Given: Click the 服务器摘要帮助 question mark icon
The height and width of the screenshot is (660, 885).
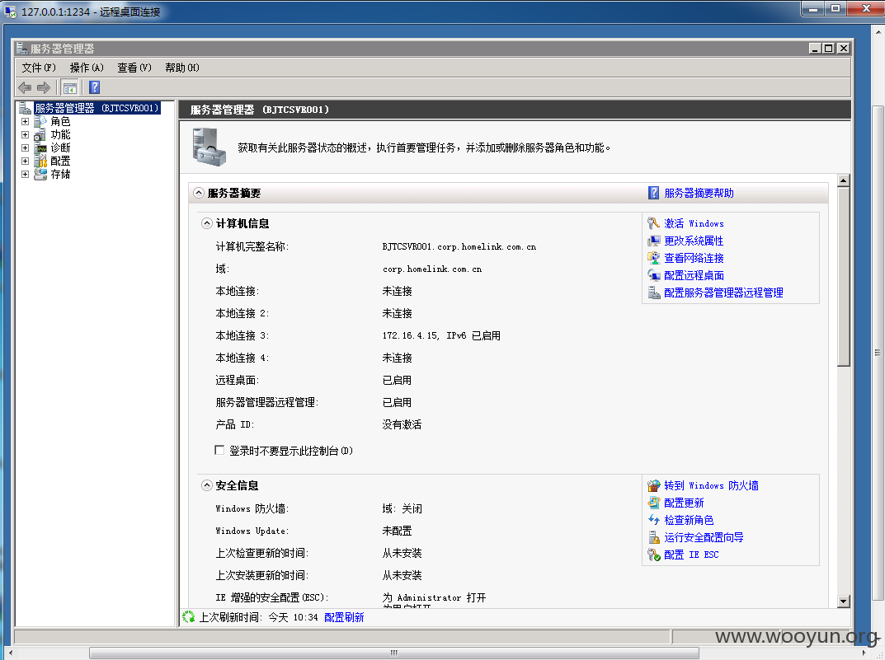Looking at the screenshot, I should (x=653, y=193).
